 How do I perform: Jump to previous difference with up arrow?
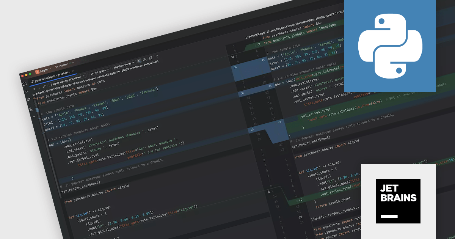[x=35, y=89]
